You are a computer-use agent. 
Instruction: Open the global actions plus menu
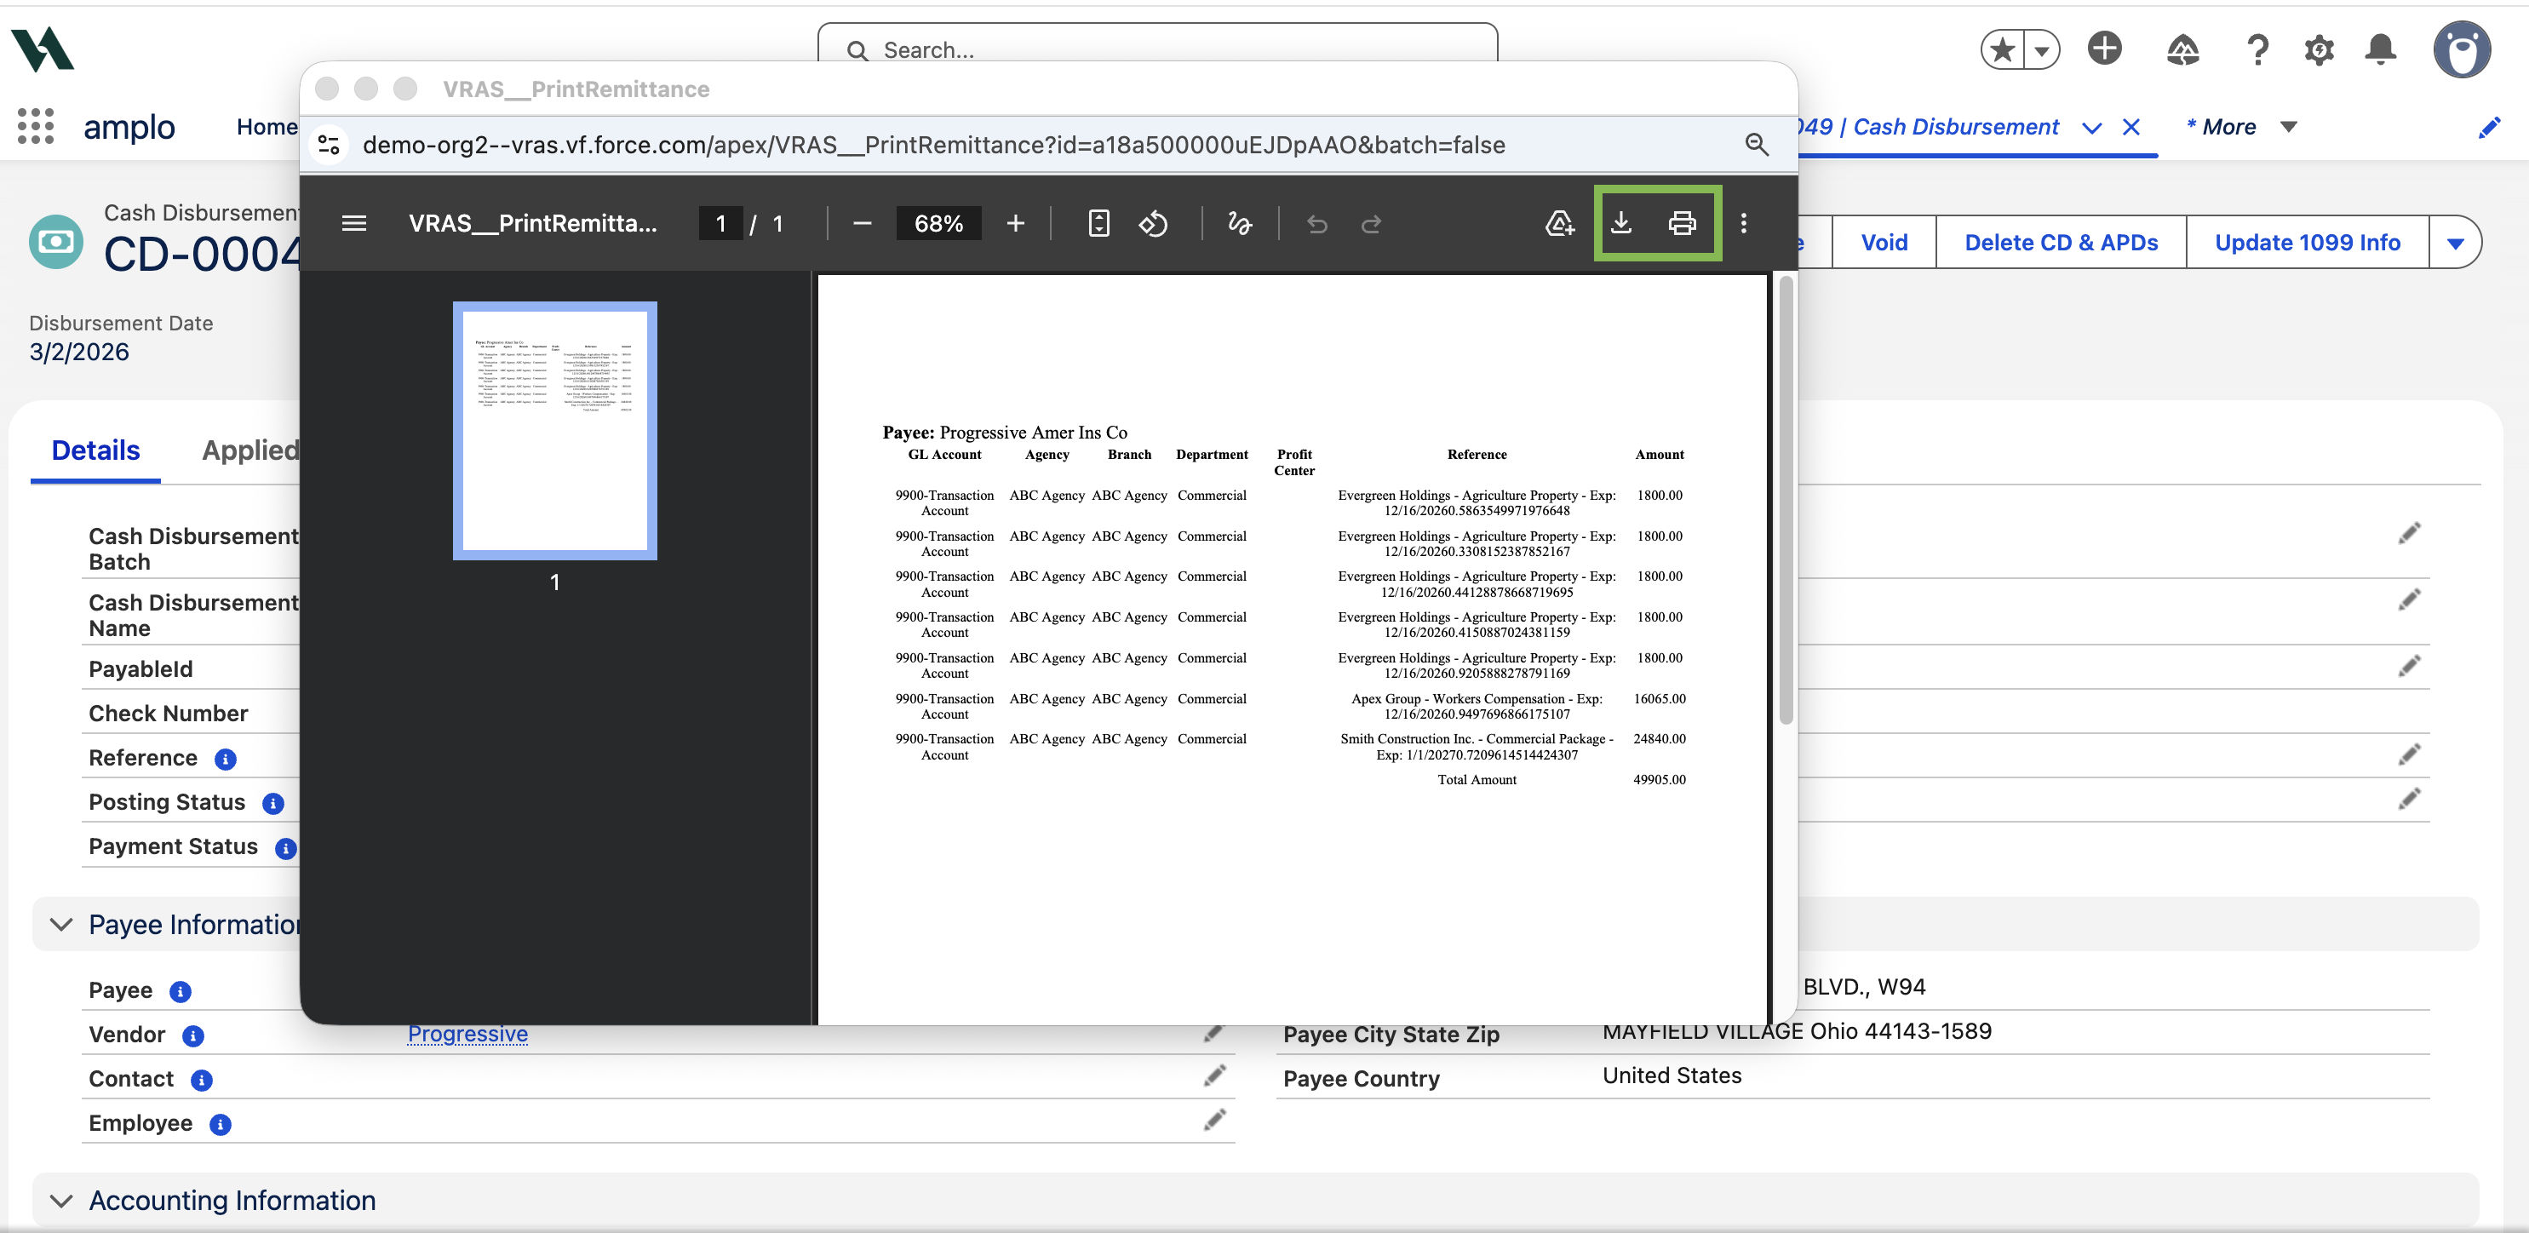[x=2104, y=48]
